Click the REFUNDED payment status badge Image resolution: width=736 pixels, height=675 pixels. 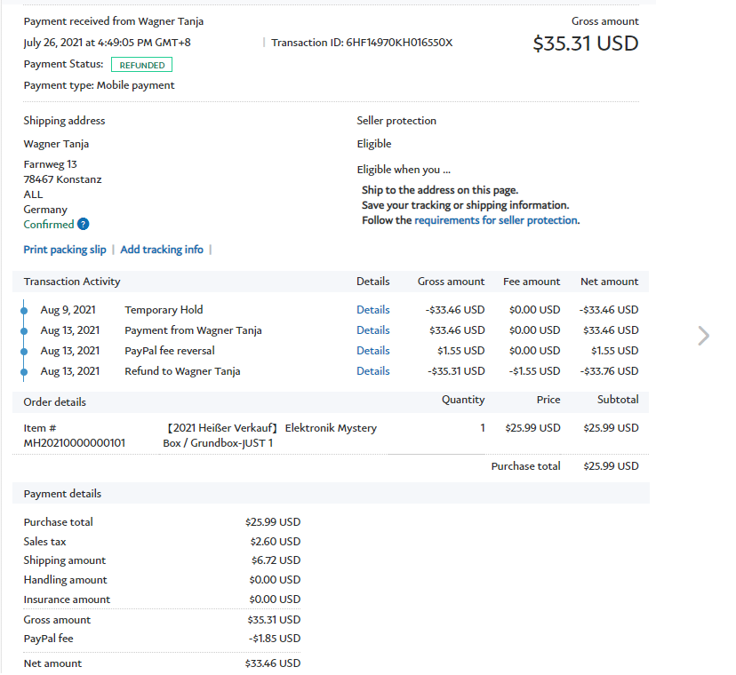tap(141, 65)
